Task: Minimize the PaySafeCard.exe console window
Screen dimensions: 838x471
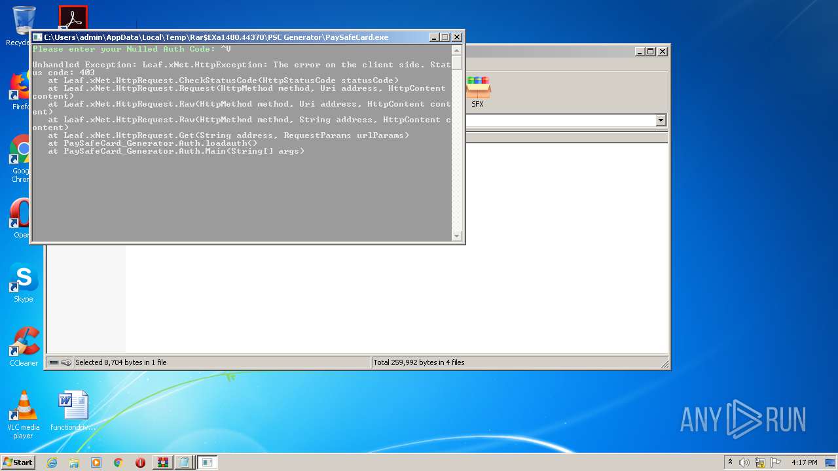Action: [435, 37]
